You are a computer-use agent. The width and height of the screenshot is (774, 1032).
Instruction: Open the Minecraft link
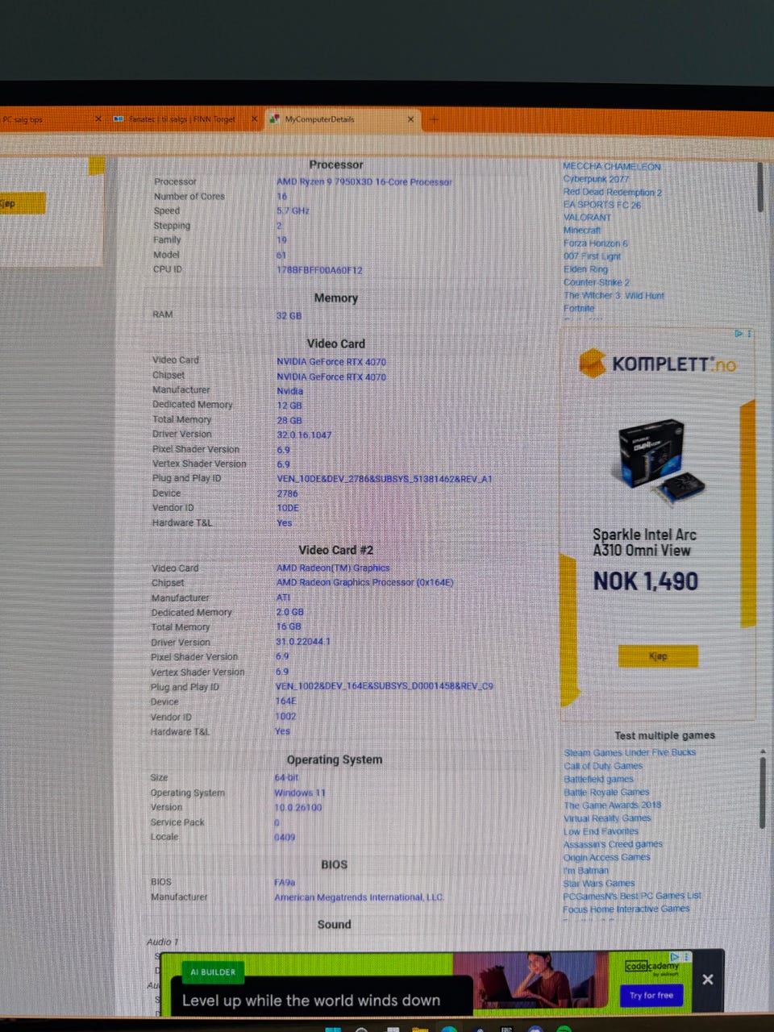[582, 231]
